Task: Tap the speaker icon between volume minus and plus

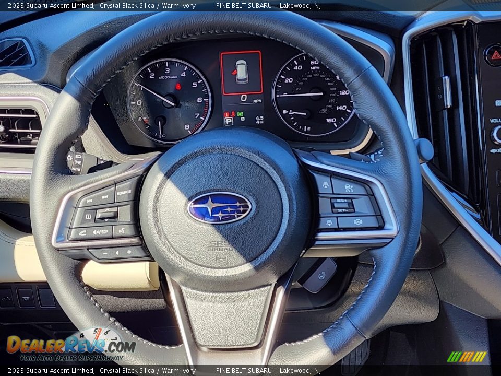Action: point(117,253)
